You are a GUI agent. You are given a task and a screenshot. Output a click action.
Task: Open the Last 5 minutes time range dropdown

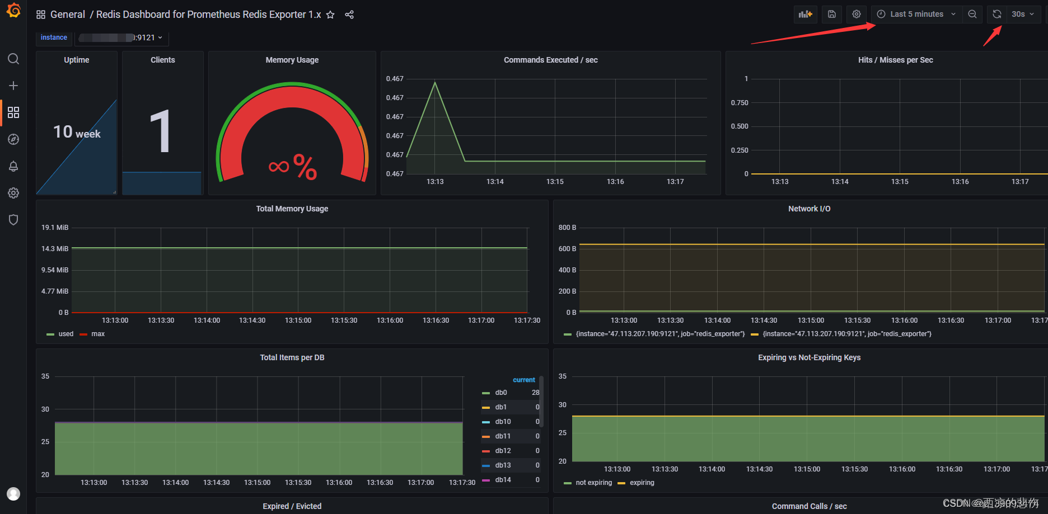[x=916, y=14]
